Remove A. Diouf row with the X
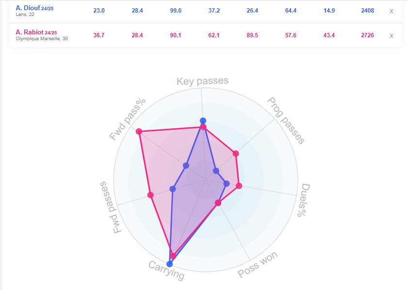 (392, 11)
